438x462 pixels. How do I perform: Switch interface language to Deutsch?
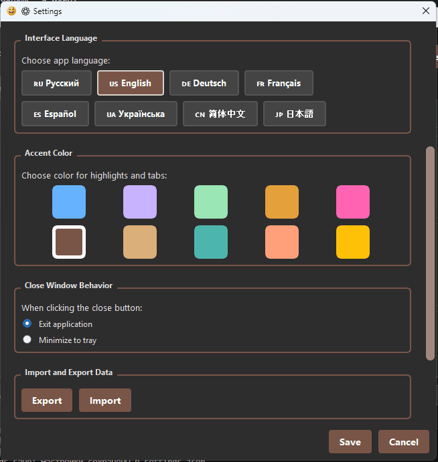pyautogui.click(x=204, y=84)
